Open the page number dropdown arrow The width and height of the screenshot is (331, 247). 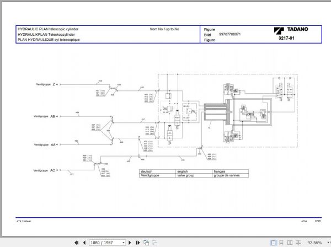pyautogui.click(x=124, y=243)
